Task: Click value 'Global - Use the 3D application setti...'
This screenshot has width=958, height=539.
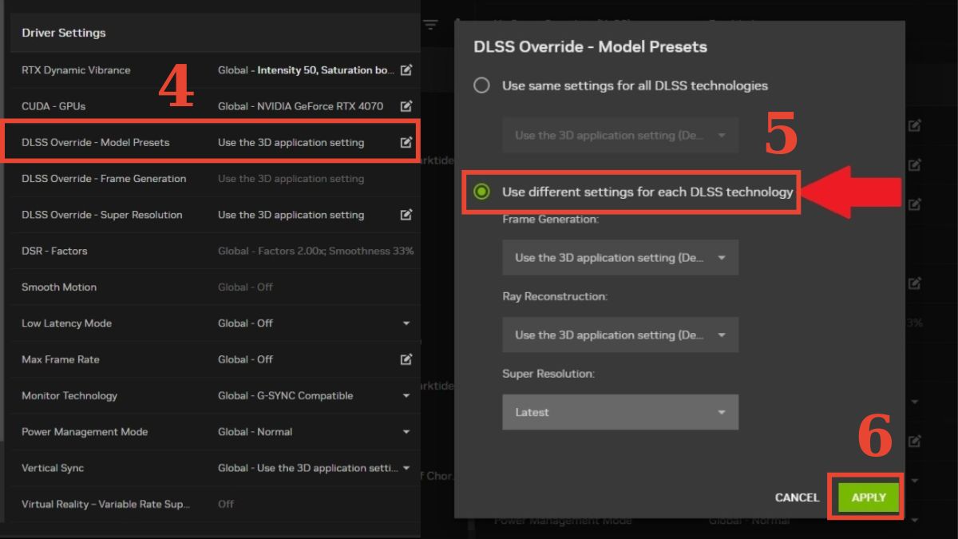Action: pos(307,468)
